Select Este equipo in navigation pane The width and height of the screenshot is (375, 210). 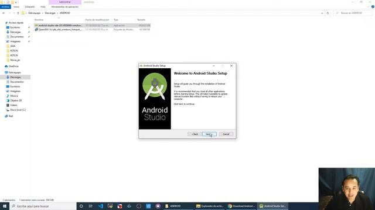tap(15, 72)
